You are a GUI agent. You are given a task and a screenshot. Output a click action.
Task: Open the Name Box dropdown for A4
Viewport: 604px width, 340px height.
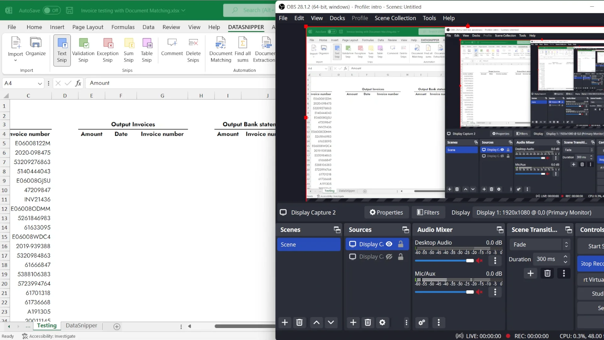coord(40,83)
